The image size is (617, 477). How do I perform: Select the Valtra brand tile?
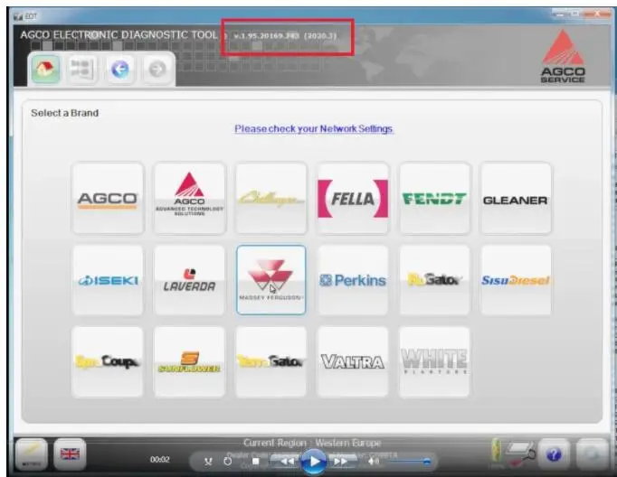[353, 361]
